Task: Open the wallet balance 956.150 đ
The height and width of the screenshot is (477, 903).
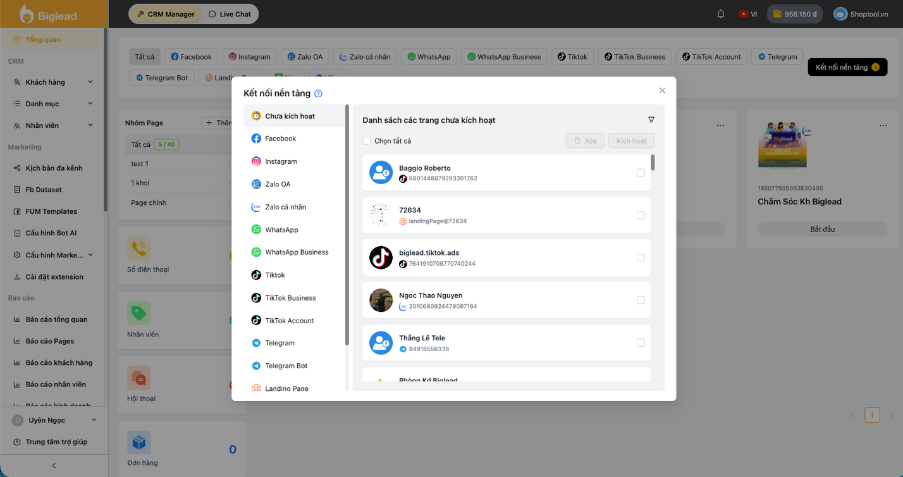Action: (x=795, y=14)
